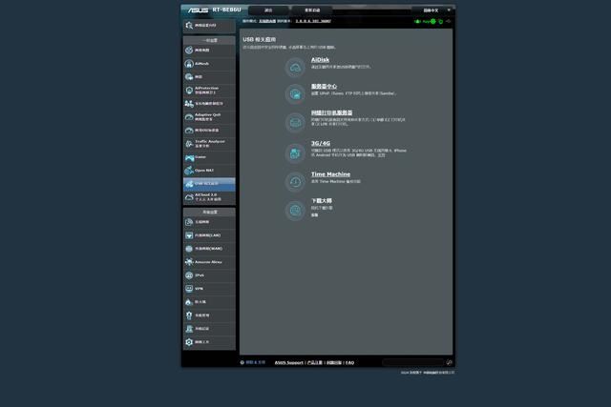Viewport: 611px width, 407px height.
Task: Click the ASUS logo in header
Action: pos(198,10)
